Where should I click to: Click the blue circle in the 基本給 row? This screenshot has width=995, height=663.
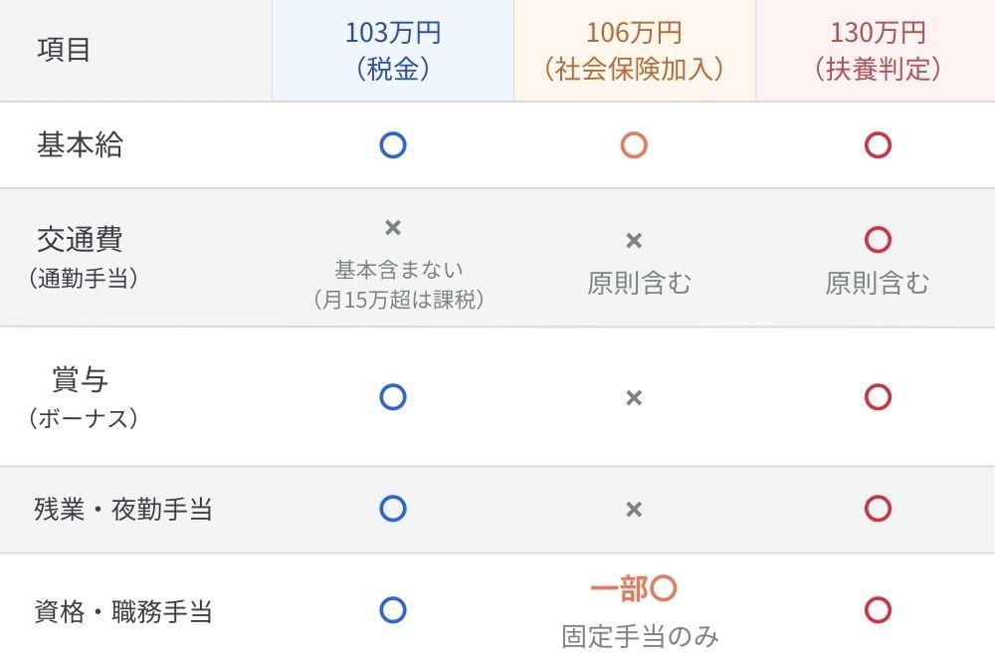pos(393,145)
